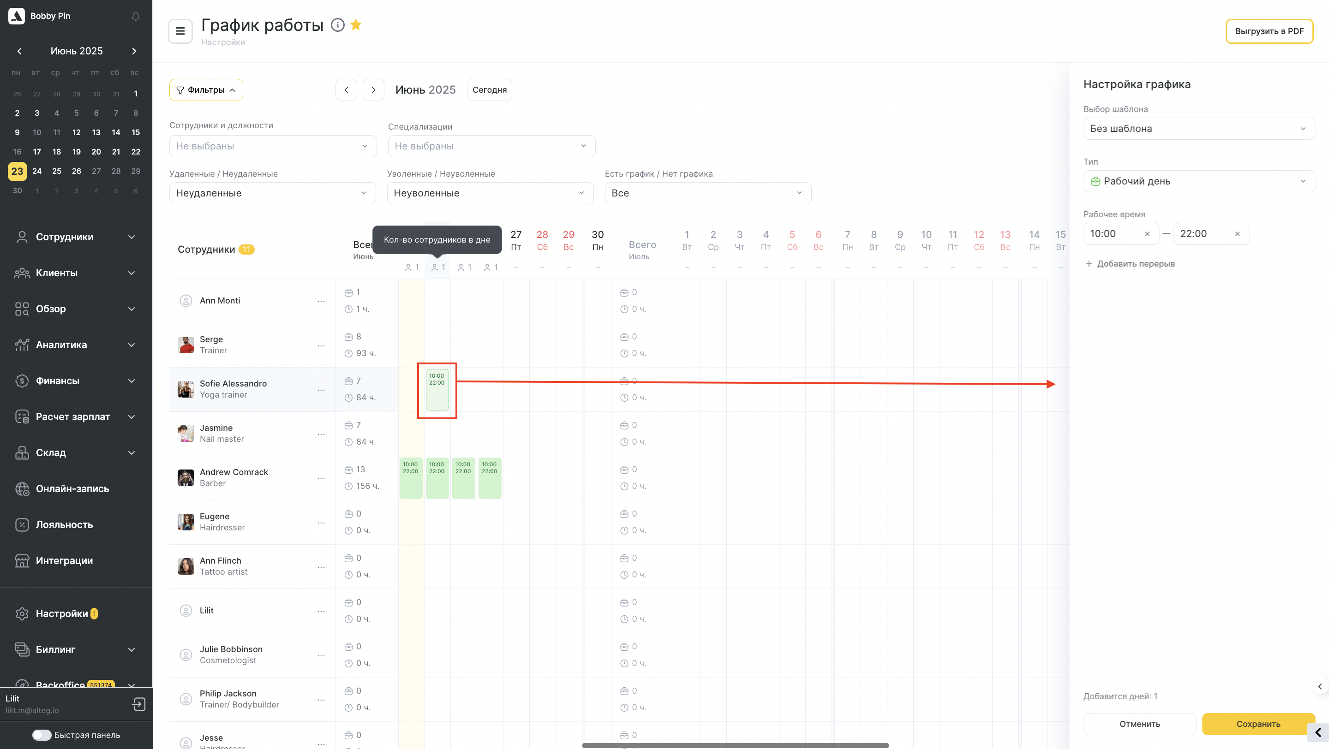Image resolution: width=1329 pixels, height=749 pixels.
Task: Open three-dot menu for Jasmine
Action: point(321,434)
